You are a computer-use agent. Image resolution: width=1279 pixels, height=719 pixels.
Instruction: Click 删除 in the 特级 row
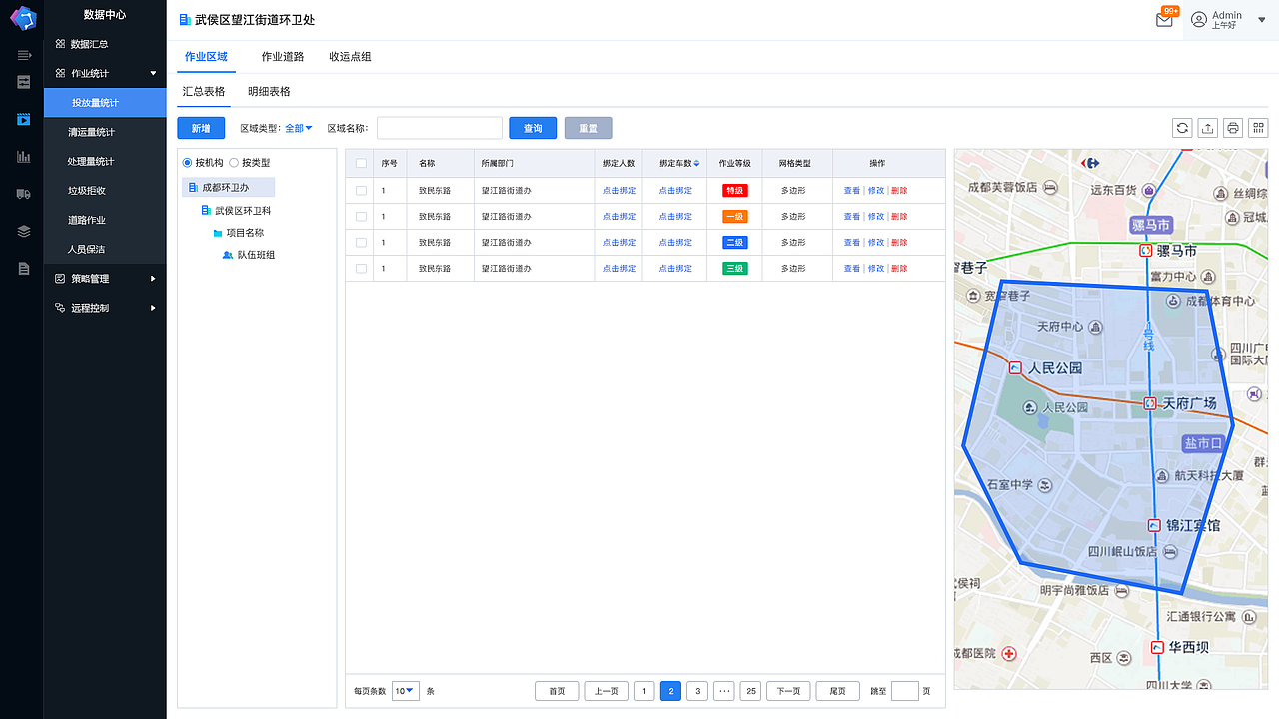899,190
